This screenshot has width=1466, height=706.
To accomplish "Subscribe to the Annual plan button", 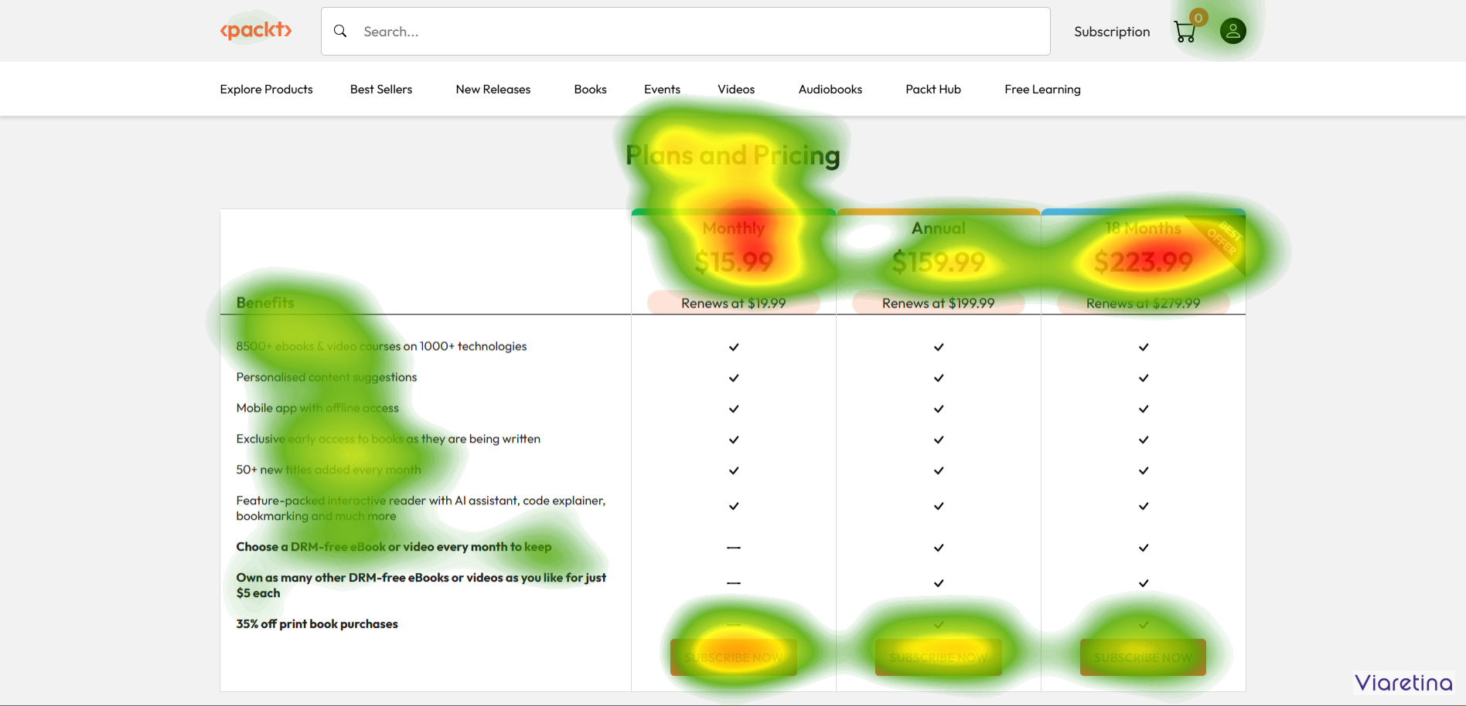I will (939, 657).
